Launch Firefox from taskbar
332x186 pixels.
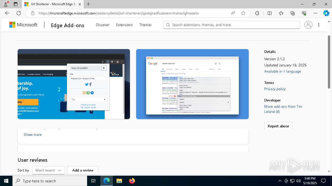click(x=132, y=181)
